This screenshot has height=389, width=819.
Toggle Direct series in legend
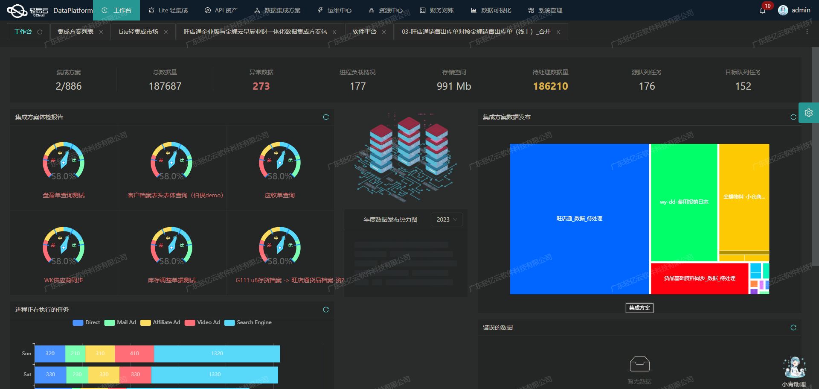(87, 322)
